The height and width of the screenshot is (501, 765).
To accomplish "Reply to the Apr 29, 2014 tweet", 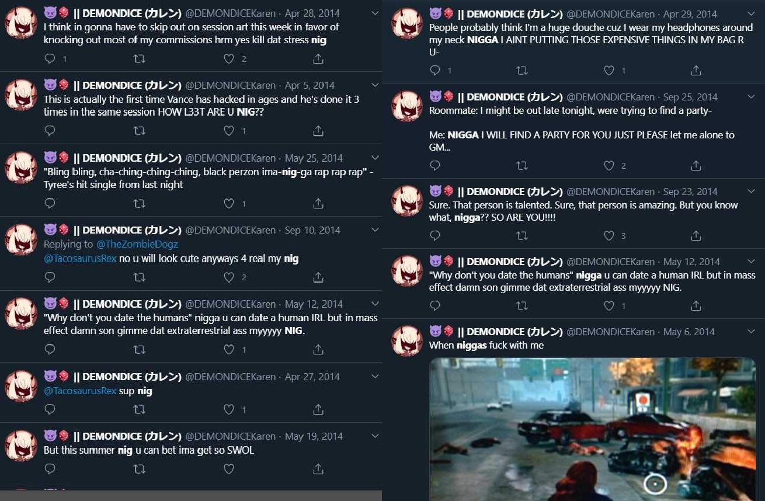I will tap(435, 70).
